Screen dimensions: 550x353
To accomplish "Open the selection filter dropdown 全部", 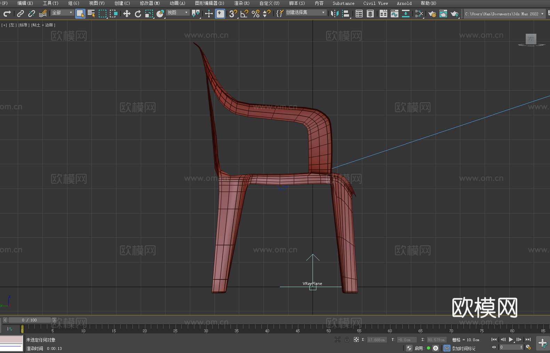I will coord(62,12).
